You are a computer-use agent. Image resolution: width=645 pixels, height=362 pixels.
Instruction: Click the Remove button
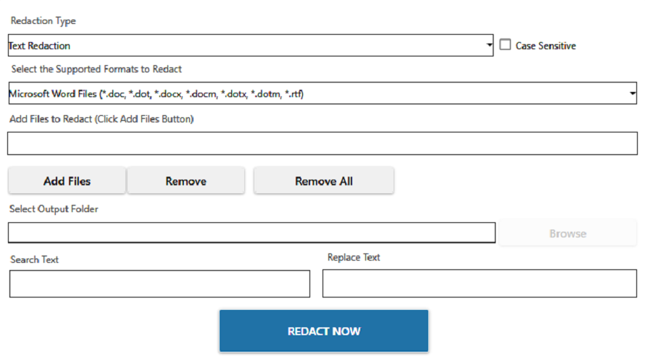[186, 181]
